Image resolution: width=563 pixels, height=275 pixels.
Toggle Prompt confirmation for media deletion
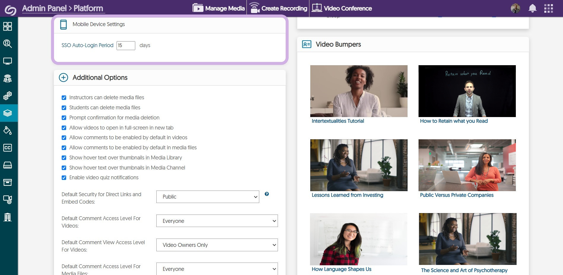point(64,118)
